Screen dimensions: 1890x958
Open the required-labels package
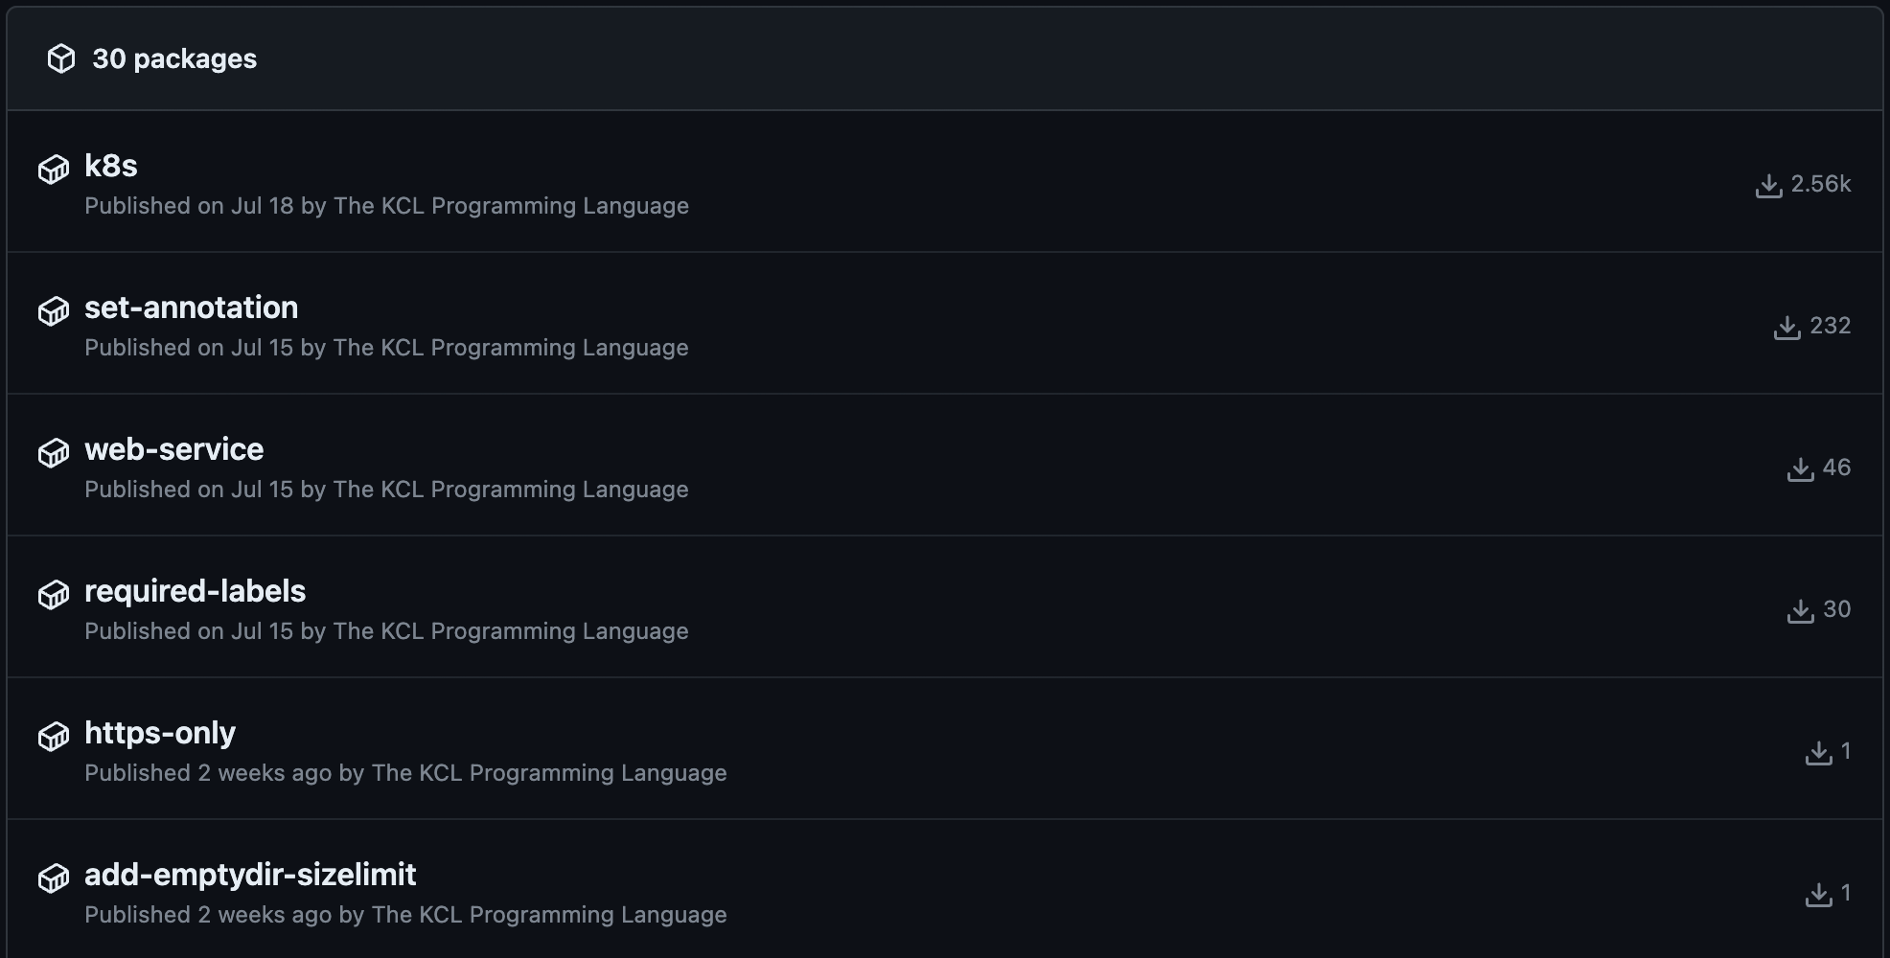[196, 591]
